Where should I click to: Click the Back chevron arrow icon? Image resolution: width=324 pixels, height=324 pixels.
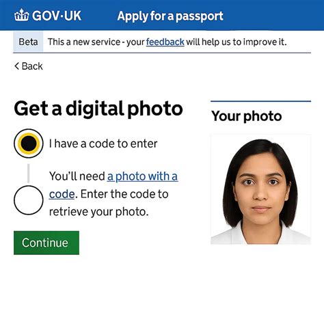coord(16,66)
